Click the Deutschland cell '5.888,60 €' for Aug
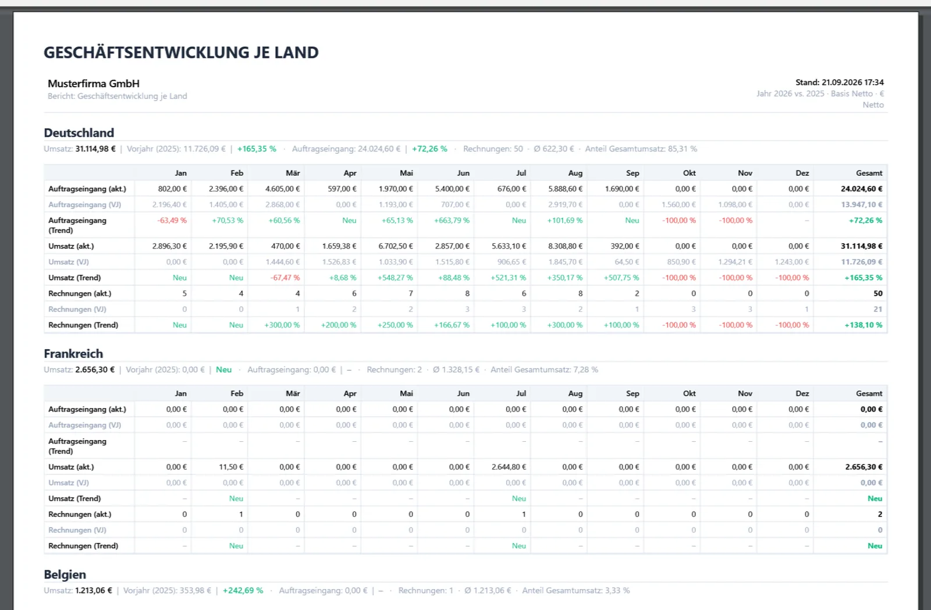 pyautogui.click(x=566, y=189)
